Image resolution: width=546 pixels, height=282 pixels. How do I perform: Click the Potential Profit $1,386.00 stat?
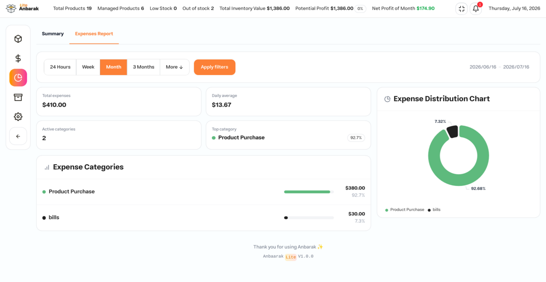pos(324,9)
